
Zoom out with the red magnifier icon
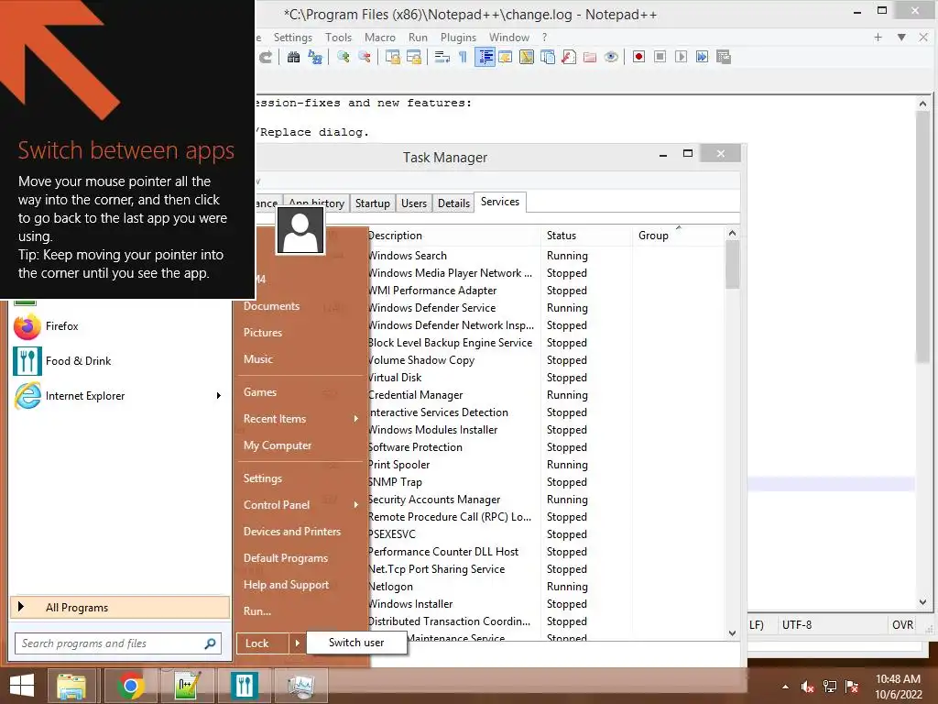click(x=365, y=57)
